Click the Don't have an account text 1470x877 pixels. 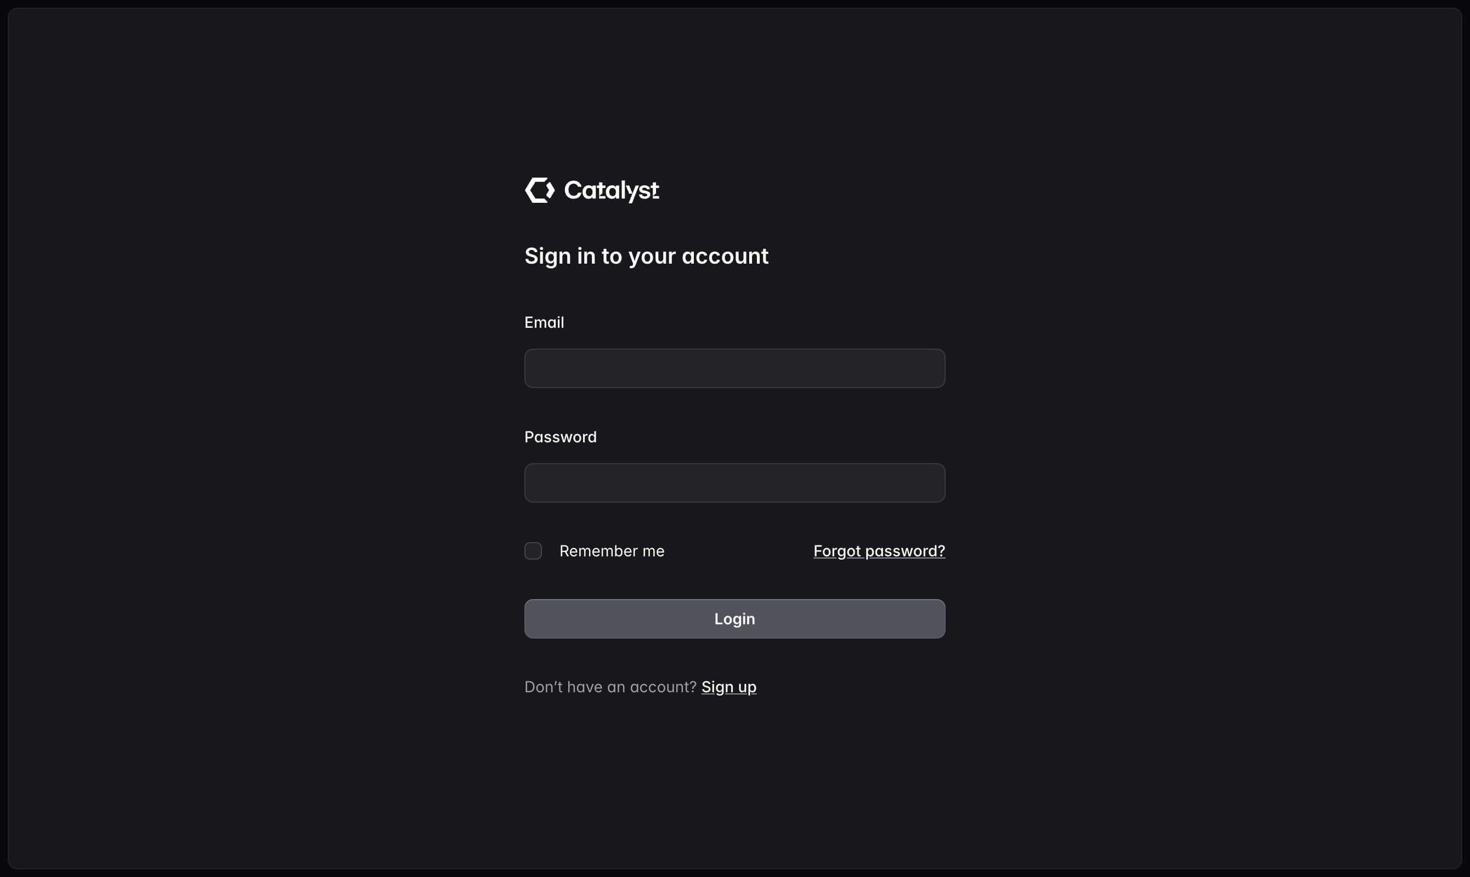(x=610, y=686)
